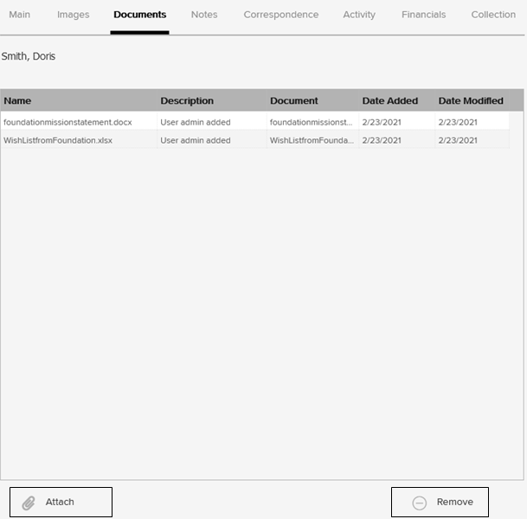Click the minus circle icon in Remove

click(x=420, y=503)
